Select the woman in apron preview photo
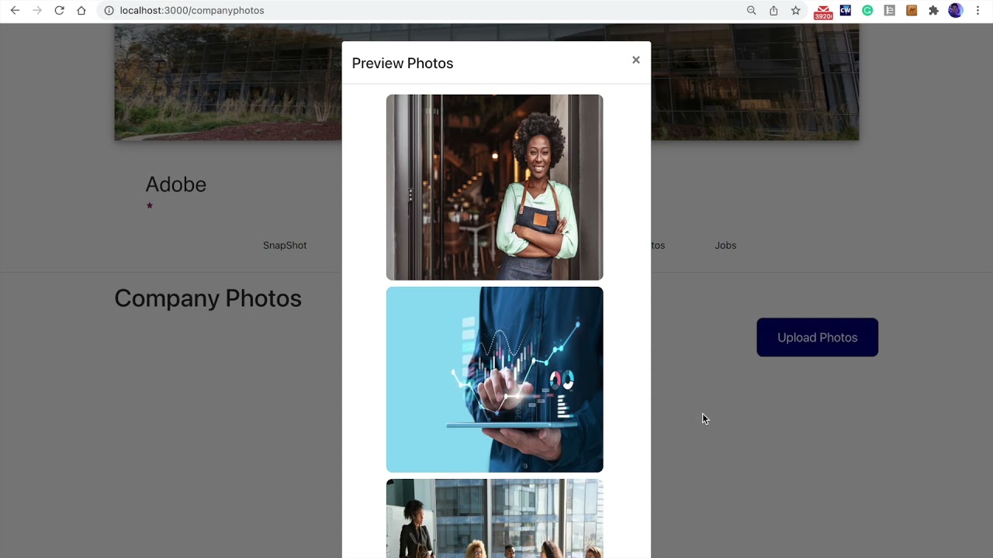Image resolution: width=993 pixels, height=558 pixels. [494, 188]
